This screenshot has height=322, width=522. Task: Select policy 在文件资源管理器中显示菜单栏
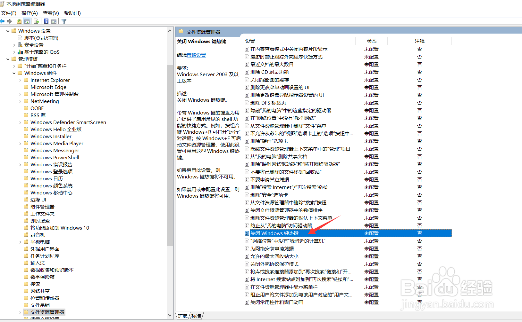[284, 287]
